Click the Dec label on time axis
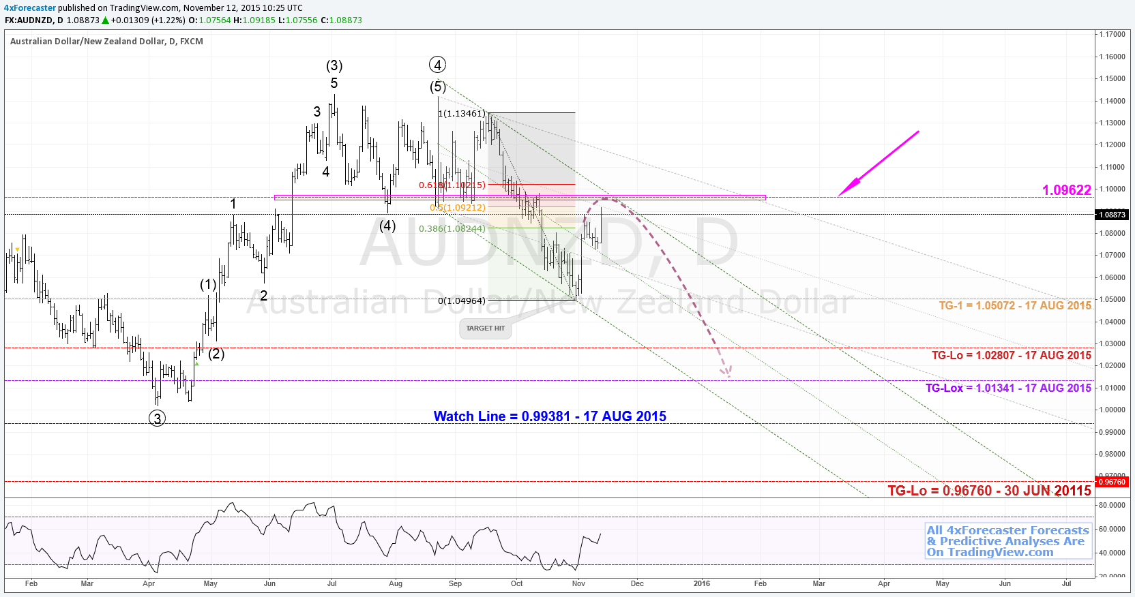 click(637, 583)
